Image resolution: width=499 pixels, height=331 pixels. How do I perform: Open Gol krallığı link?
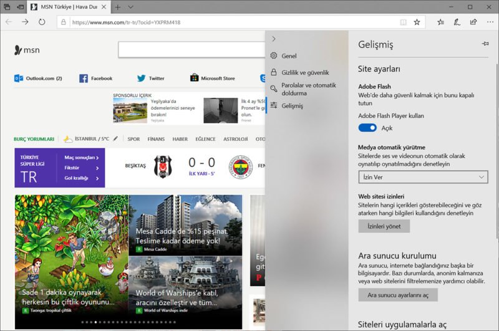coord(82,178)
